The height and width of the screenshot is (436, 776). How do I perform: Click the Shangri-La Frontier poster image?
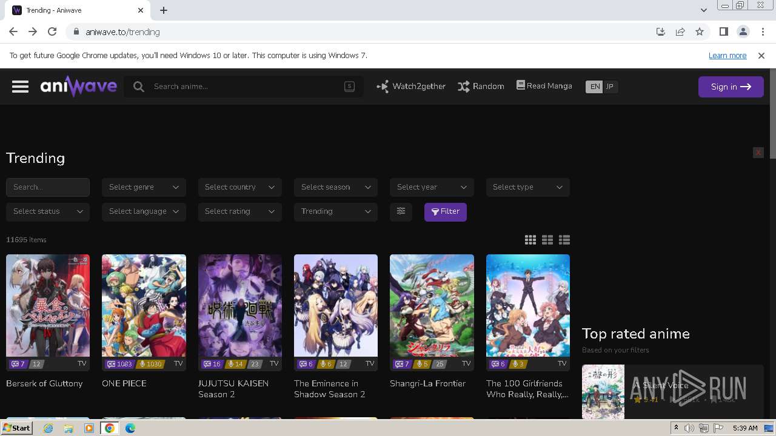(432, 305)
